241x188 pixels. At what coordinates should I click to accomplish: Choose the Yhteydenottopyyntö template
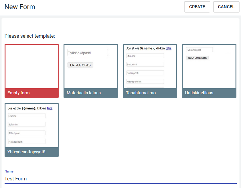point(31,130)
